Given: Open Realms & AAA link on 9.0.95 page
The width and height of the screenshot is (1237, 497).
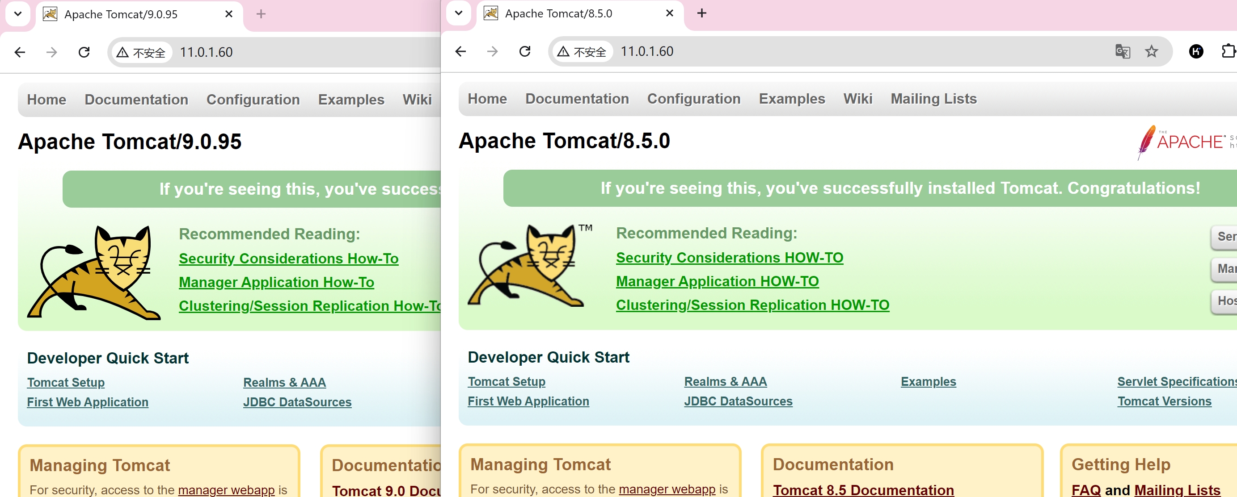Looking at the screenshot, I should point(284,382).
